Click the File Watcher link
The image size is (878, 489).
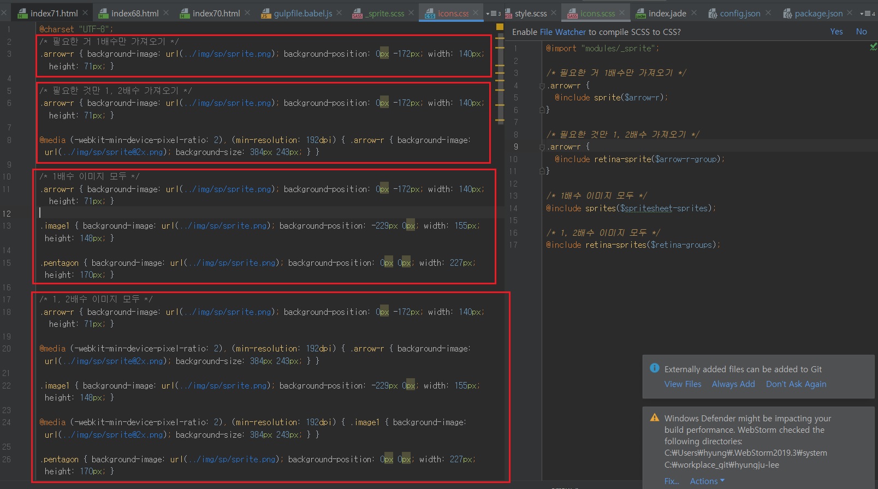[562, 32]
